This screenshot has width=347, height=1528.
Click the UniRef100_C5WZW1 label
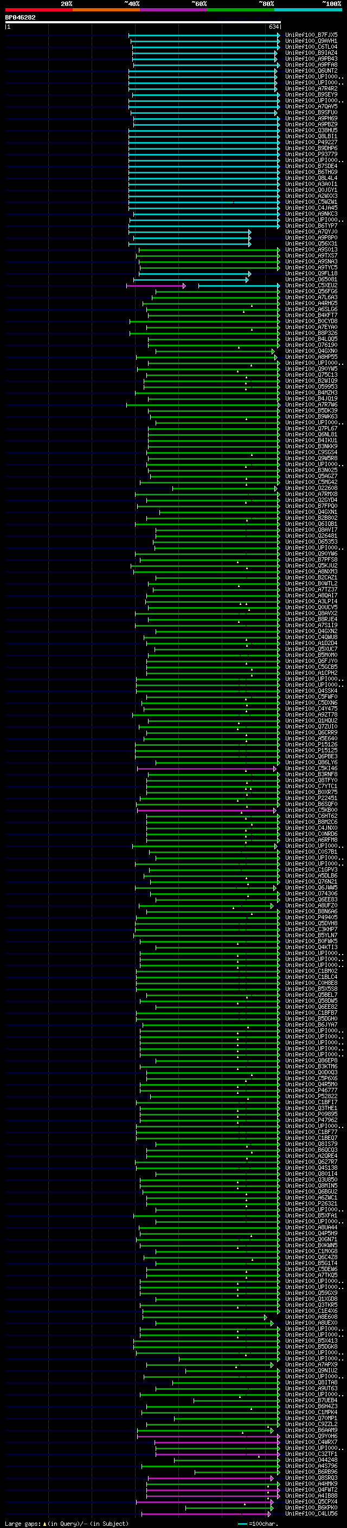311,202
